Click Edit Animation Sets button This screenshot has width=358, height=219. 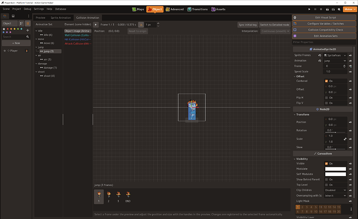tap(324, 36)
